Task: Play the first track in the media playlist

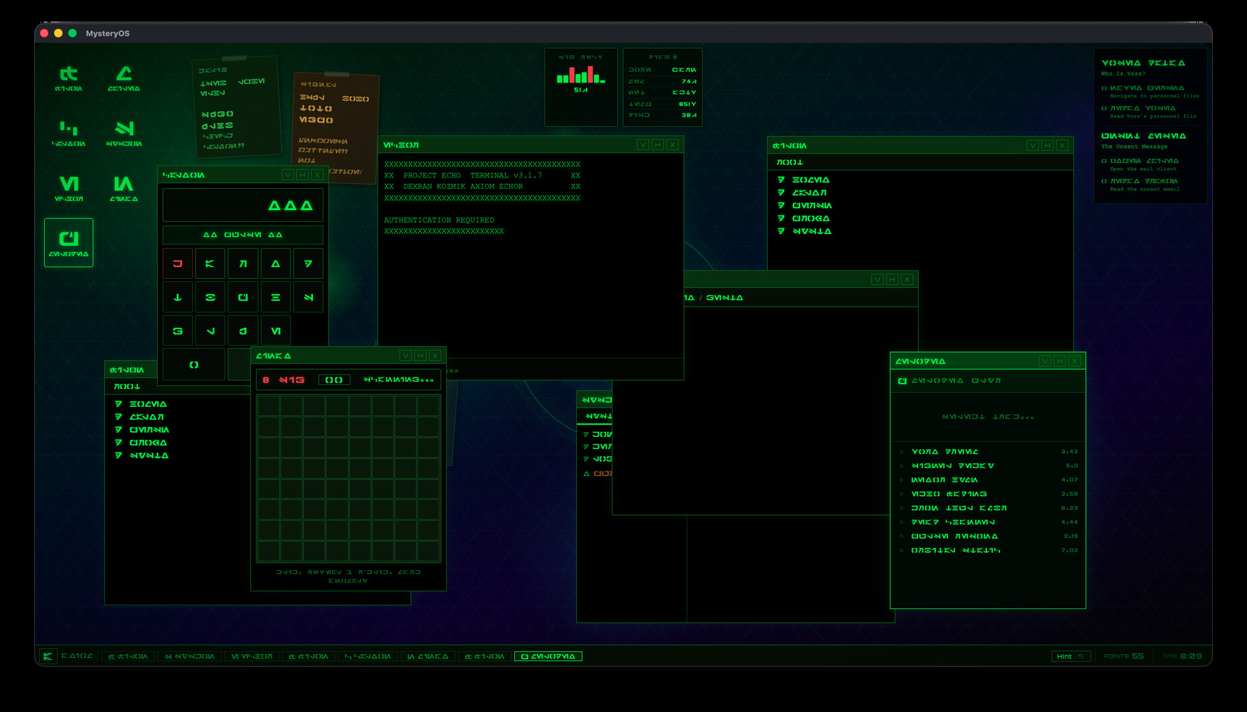Action: pos(944,451)
